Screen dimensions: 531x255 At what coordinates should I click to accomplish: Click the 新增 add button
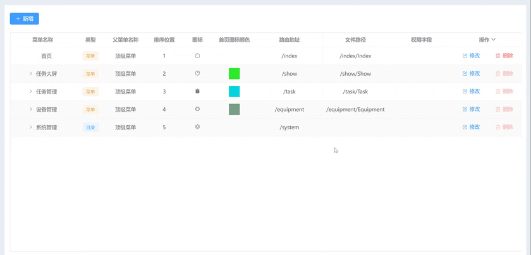(25, 18)
